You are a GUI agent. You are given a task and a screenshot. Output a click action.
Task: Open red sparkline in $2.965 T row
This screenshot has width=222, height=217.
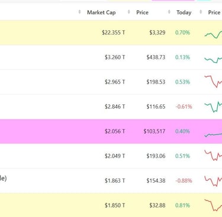[x=213, y=81]
